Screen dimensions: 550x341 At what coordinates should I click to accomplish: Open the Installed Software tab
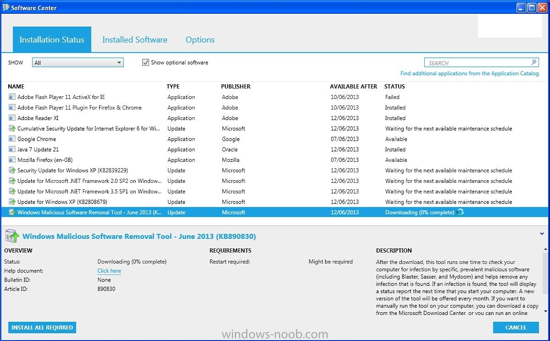(x=135, y=39)
